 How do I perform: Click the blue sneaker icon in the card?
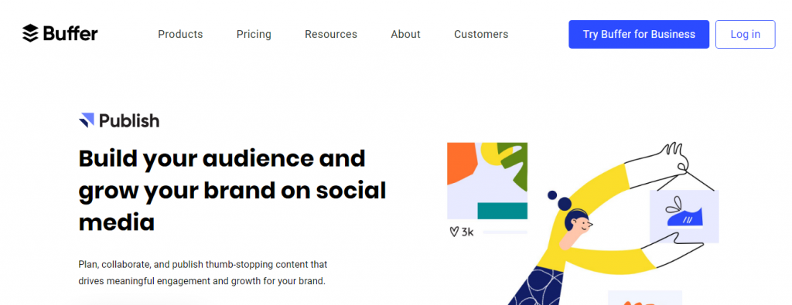(684, 215)
